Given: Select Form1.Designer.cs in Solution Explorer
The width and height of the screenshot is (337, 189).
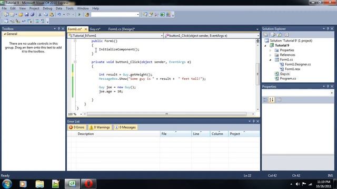Looking at the screenshot, I should [x=298, y=64].
